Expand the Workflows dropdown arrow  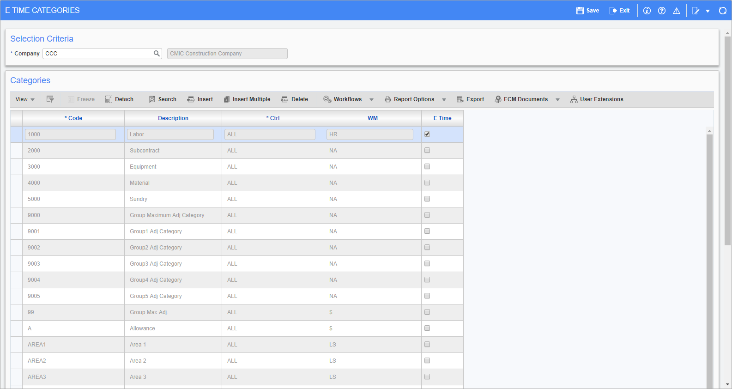tap(371, 100)
